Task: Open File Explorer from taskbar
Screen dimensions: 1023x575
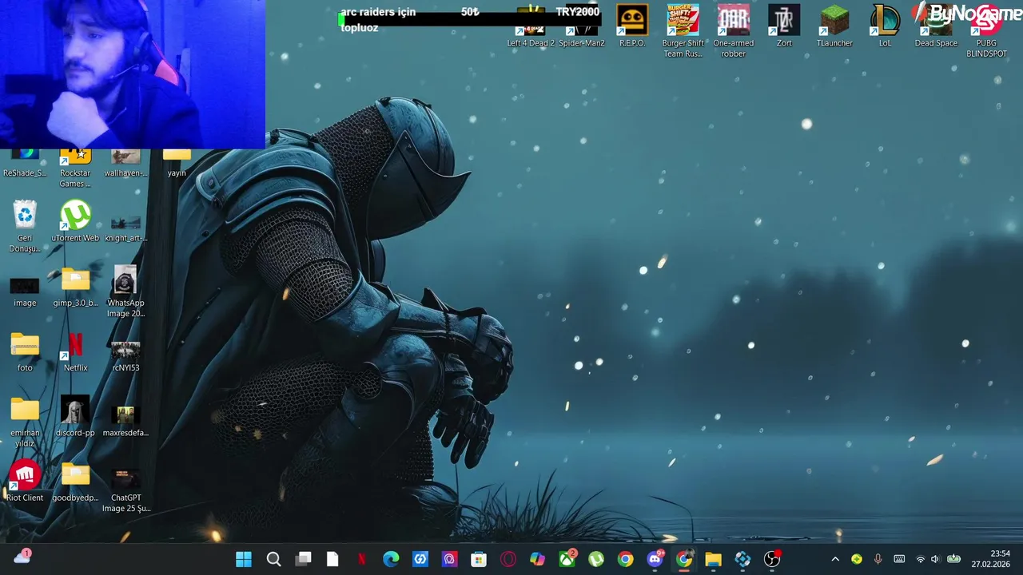Action: pos(713,559)
